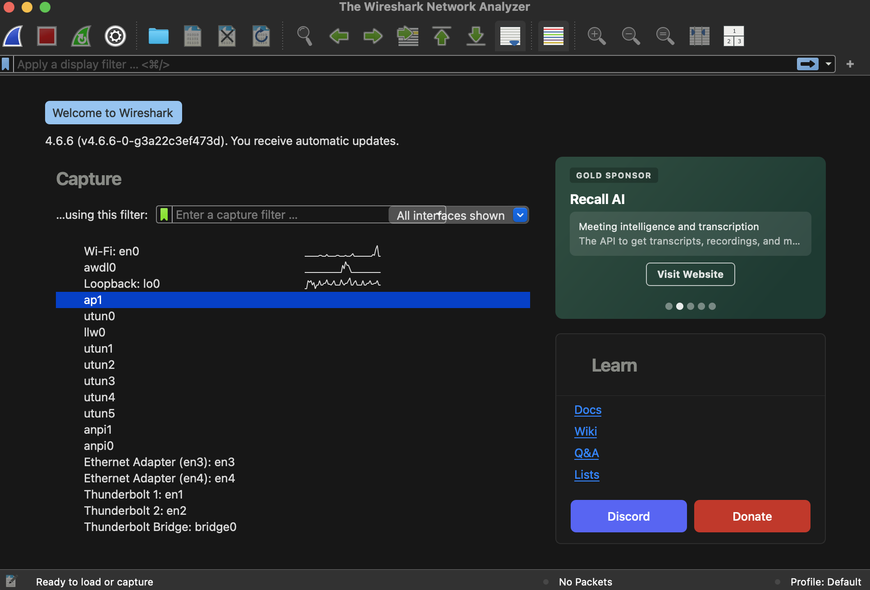The image size is (870, 590).
Task: Open capture filter bookmark green icon
Action: click(x=164, y=215)
